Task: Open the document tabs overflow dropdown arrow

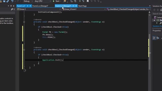Action: click(x=150, y=6)
